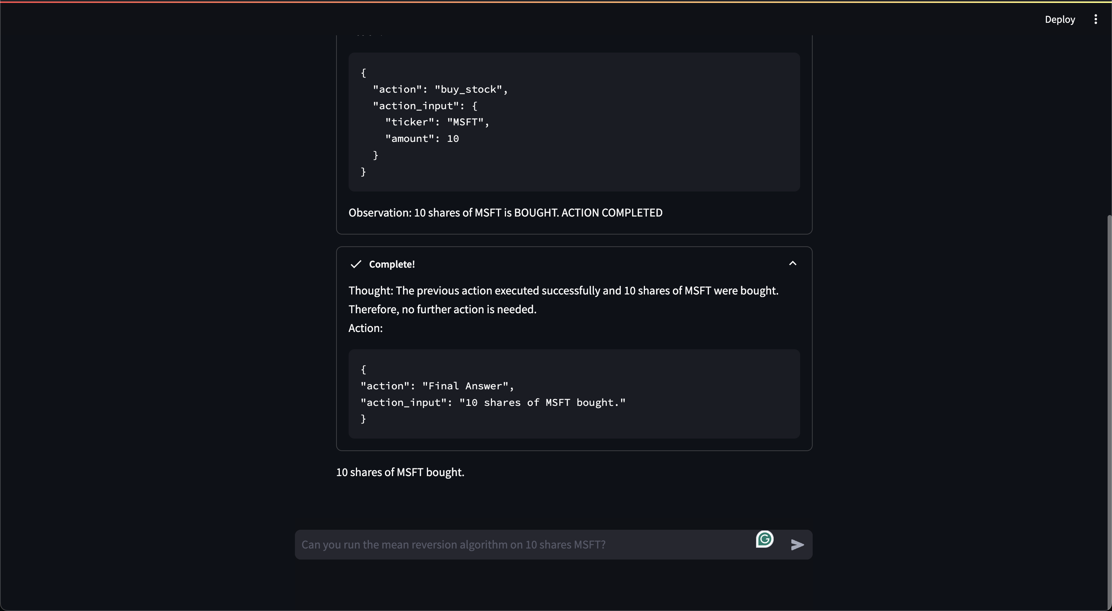Click the colored decoration bar at top
The width and height of the screenshot is (1112, 611).
pos(556,2)
